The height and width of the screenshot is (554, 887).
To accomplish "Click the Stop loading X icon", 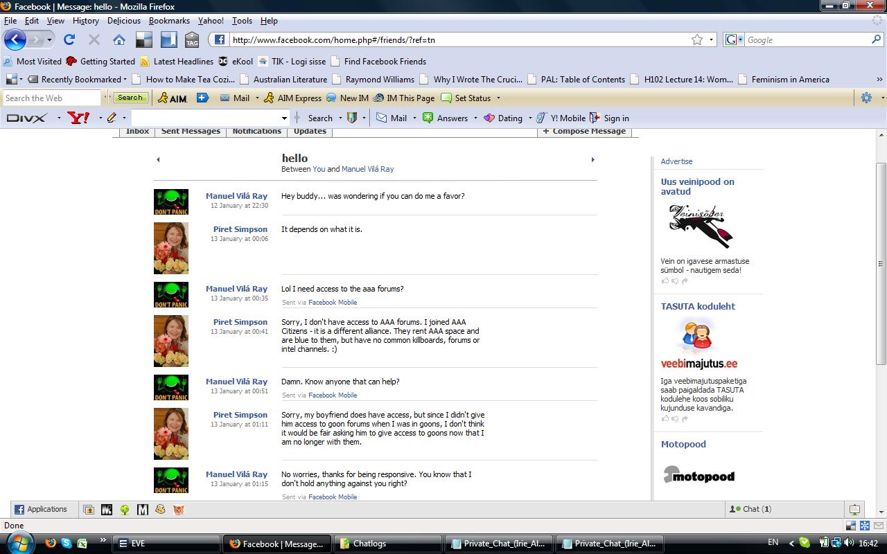I will click(94, 39).
